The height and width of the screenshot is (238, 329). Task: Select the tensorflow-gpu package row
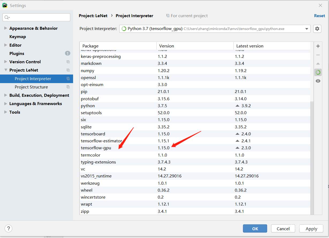(x=96, y=148)
